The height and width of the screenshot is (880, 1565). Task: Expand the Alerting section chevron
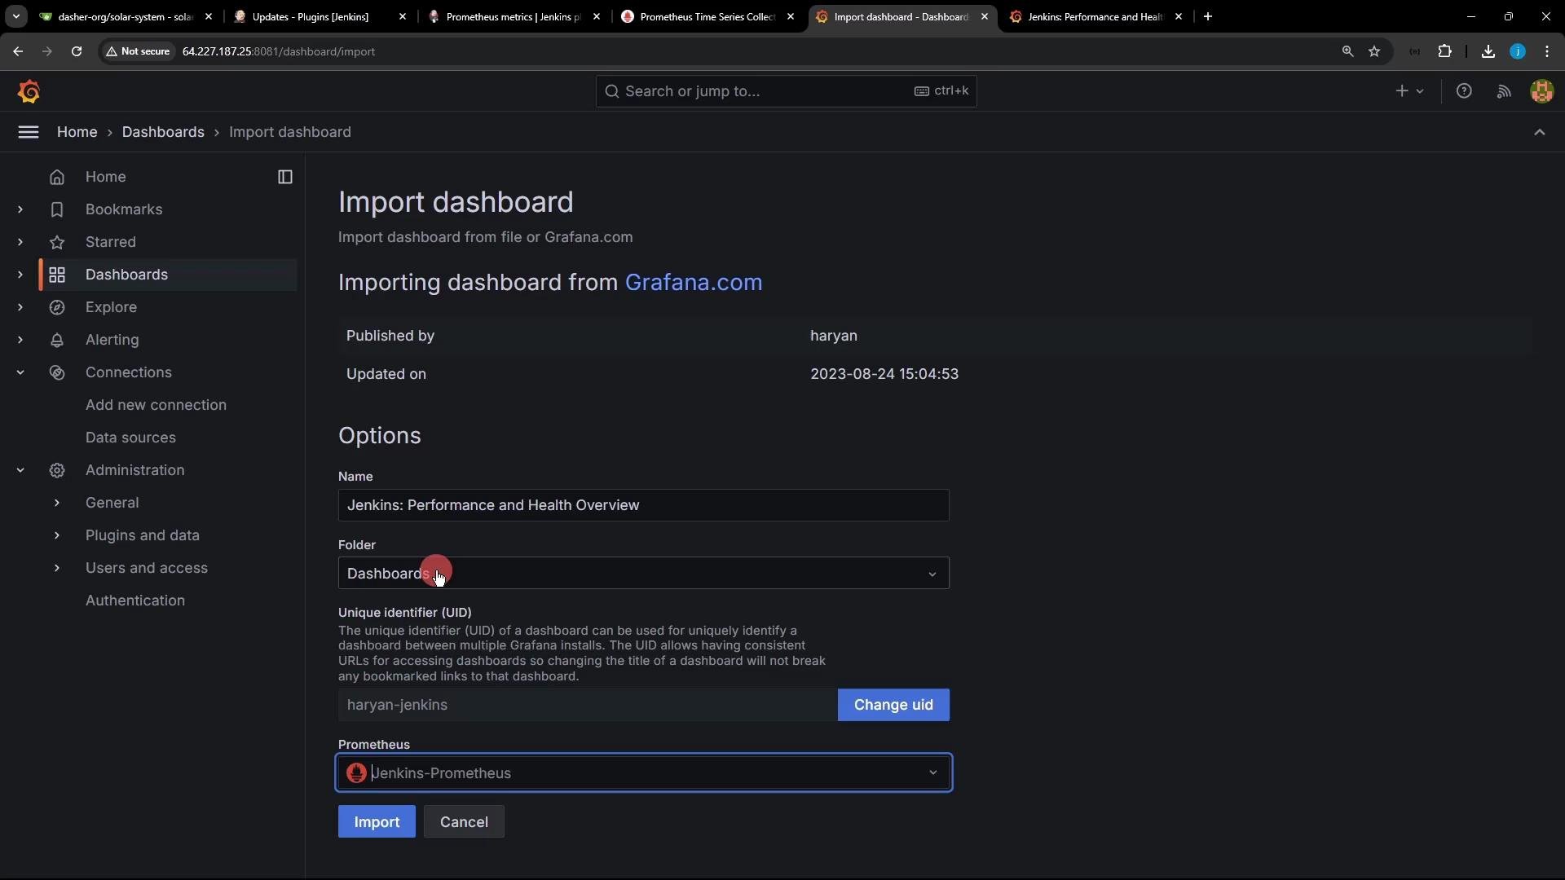pos(20,340)
